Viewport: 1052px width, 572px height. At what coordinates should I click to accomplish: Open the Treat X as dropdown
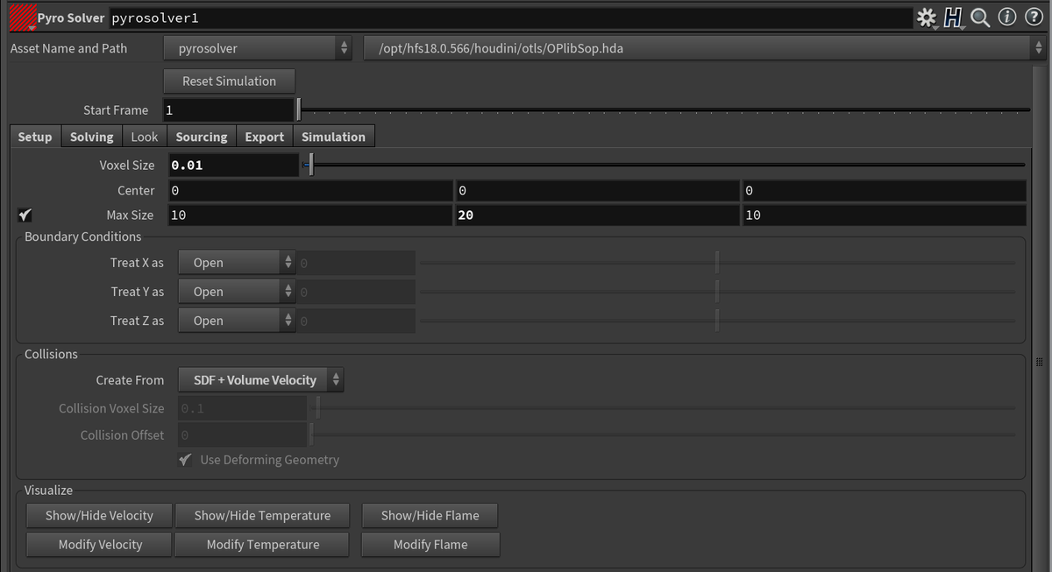(237, 263)
